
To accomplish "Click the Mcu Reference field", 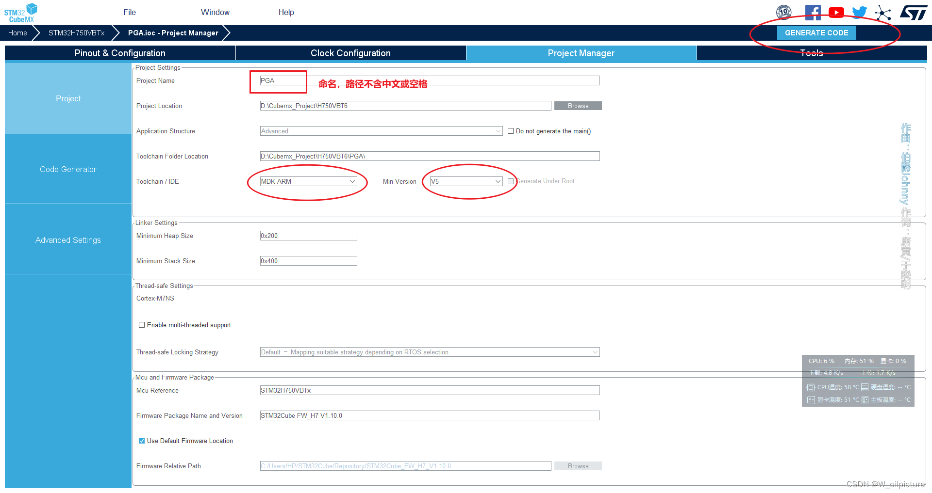I will point(430,390).
